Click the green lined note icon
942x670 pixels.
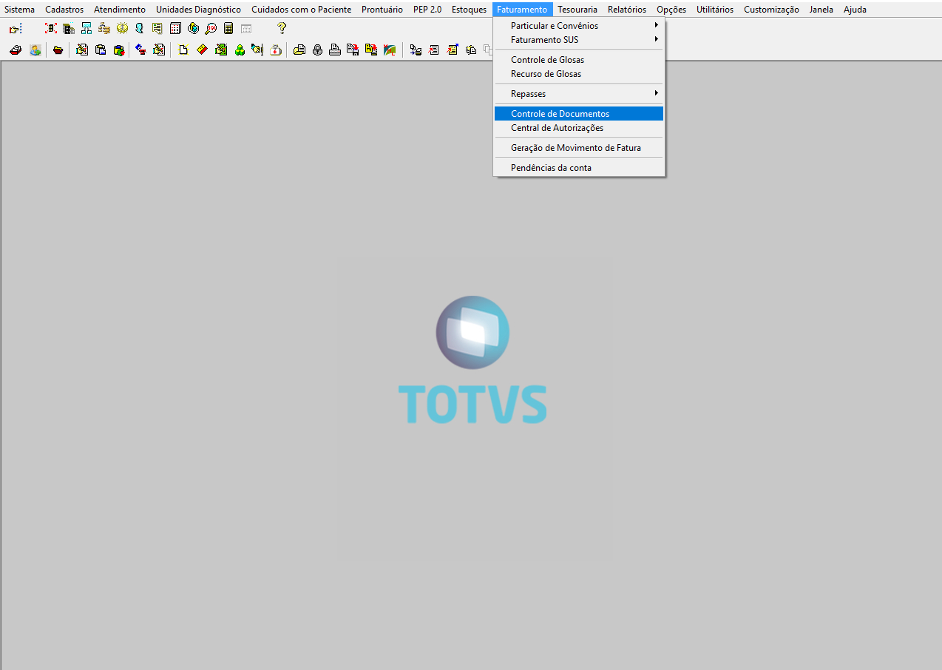coord(157,28)
